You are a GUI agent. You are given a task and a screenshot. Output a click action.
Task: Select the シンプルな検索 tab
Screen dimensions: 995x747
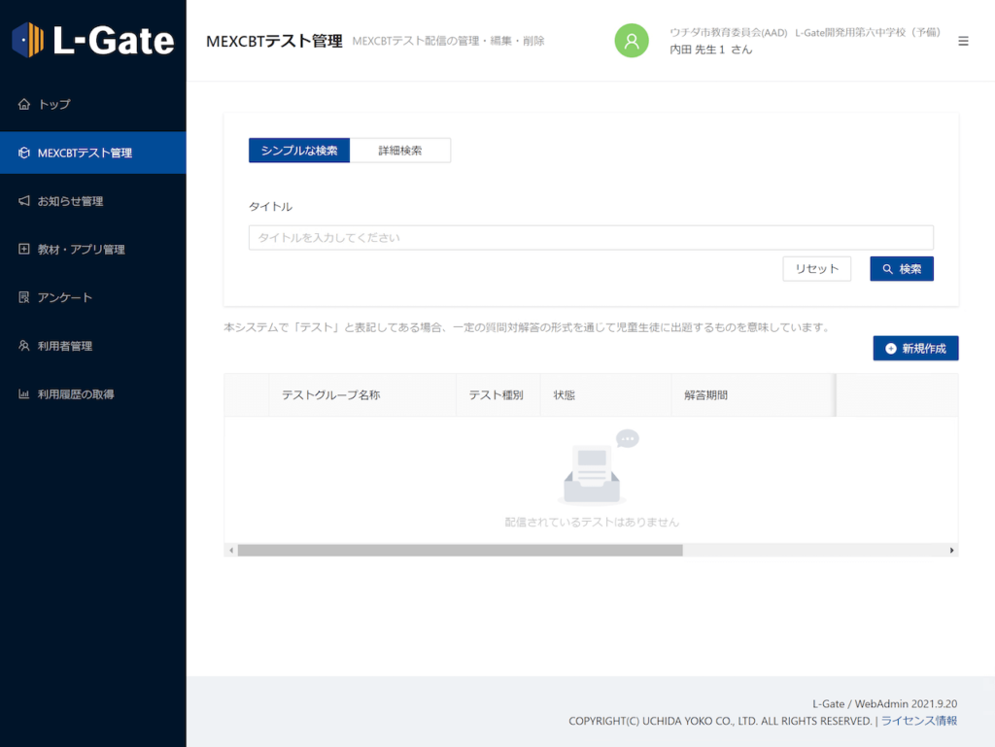[299, 151]
